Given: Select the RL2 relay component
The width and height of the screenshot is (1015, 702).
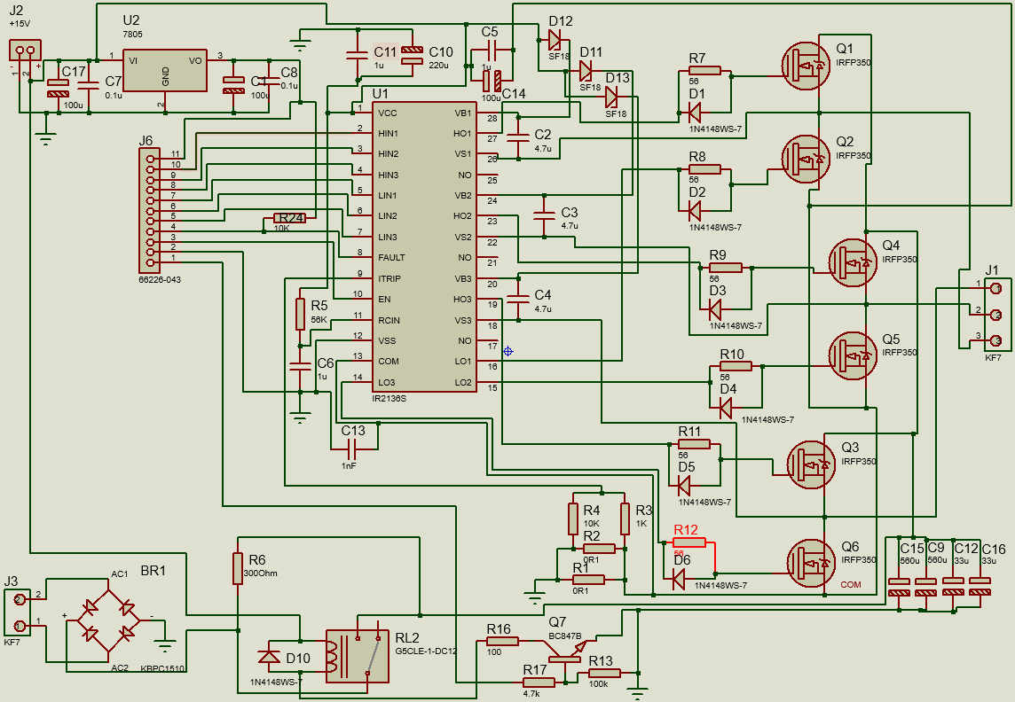Looking at the screenshot, I should (358, 656).
